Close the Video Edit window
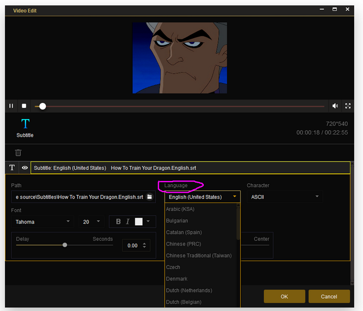 pyautogui.click(x=348, y=9)
